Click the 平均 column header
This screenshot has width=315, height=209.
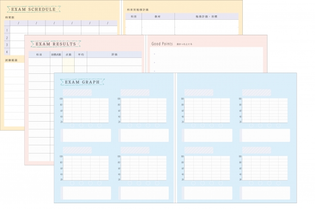[x=80, y=55]
